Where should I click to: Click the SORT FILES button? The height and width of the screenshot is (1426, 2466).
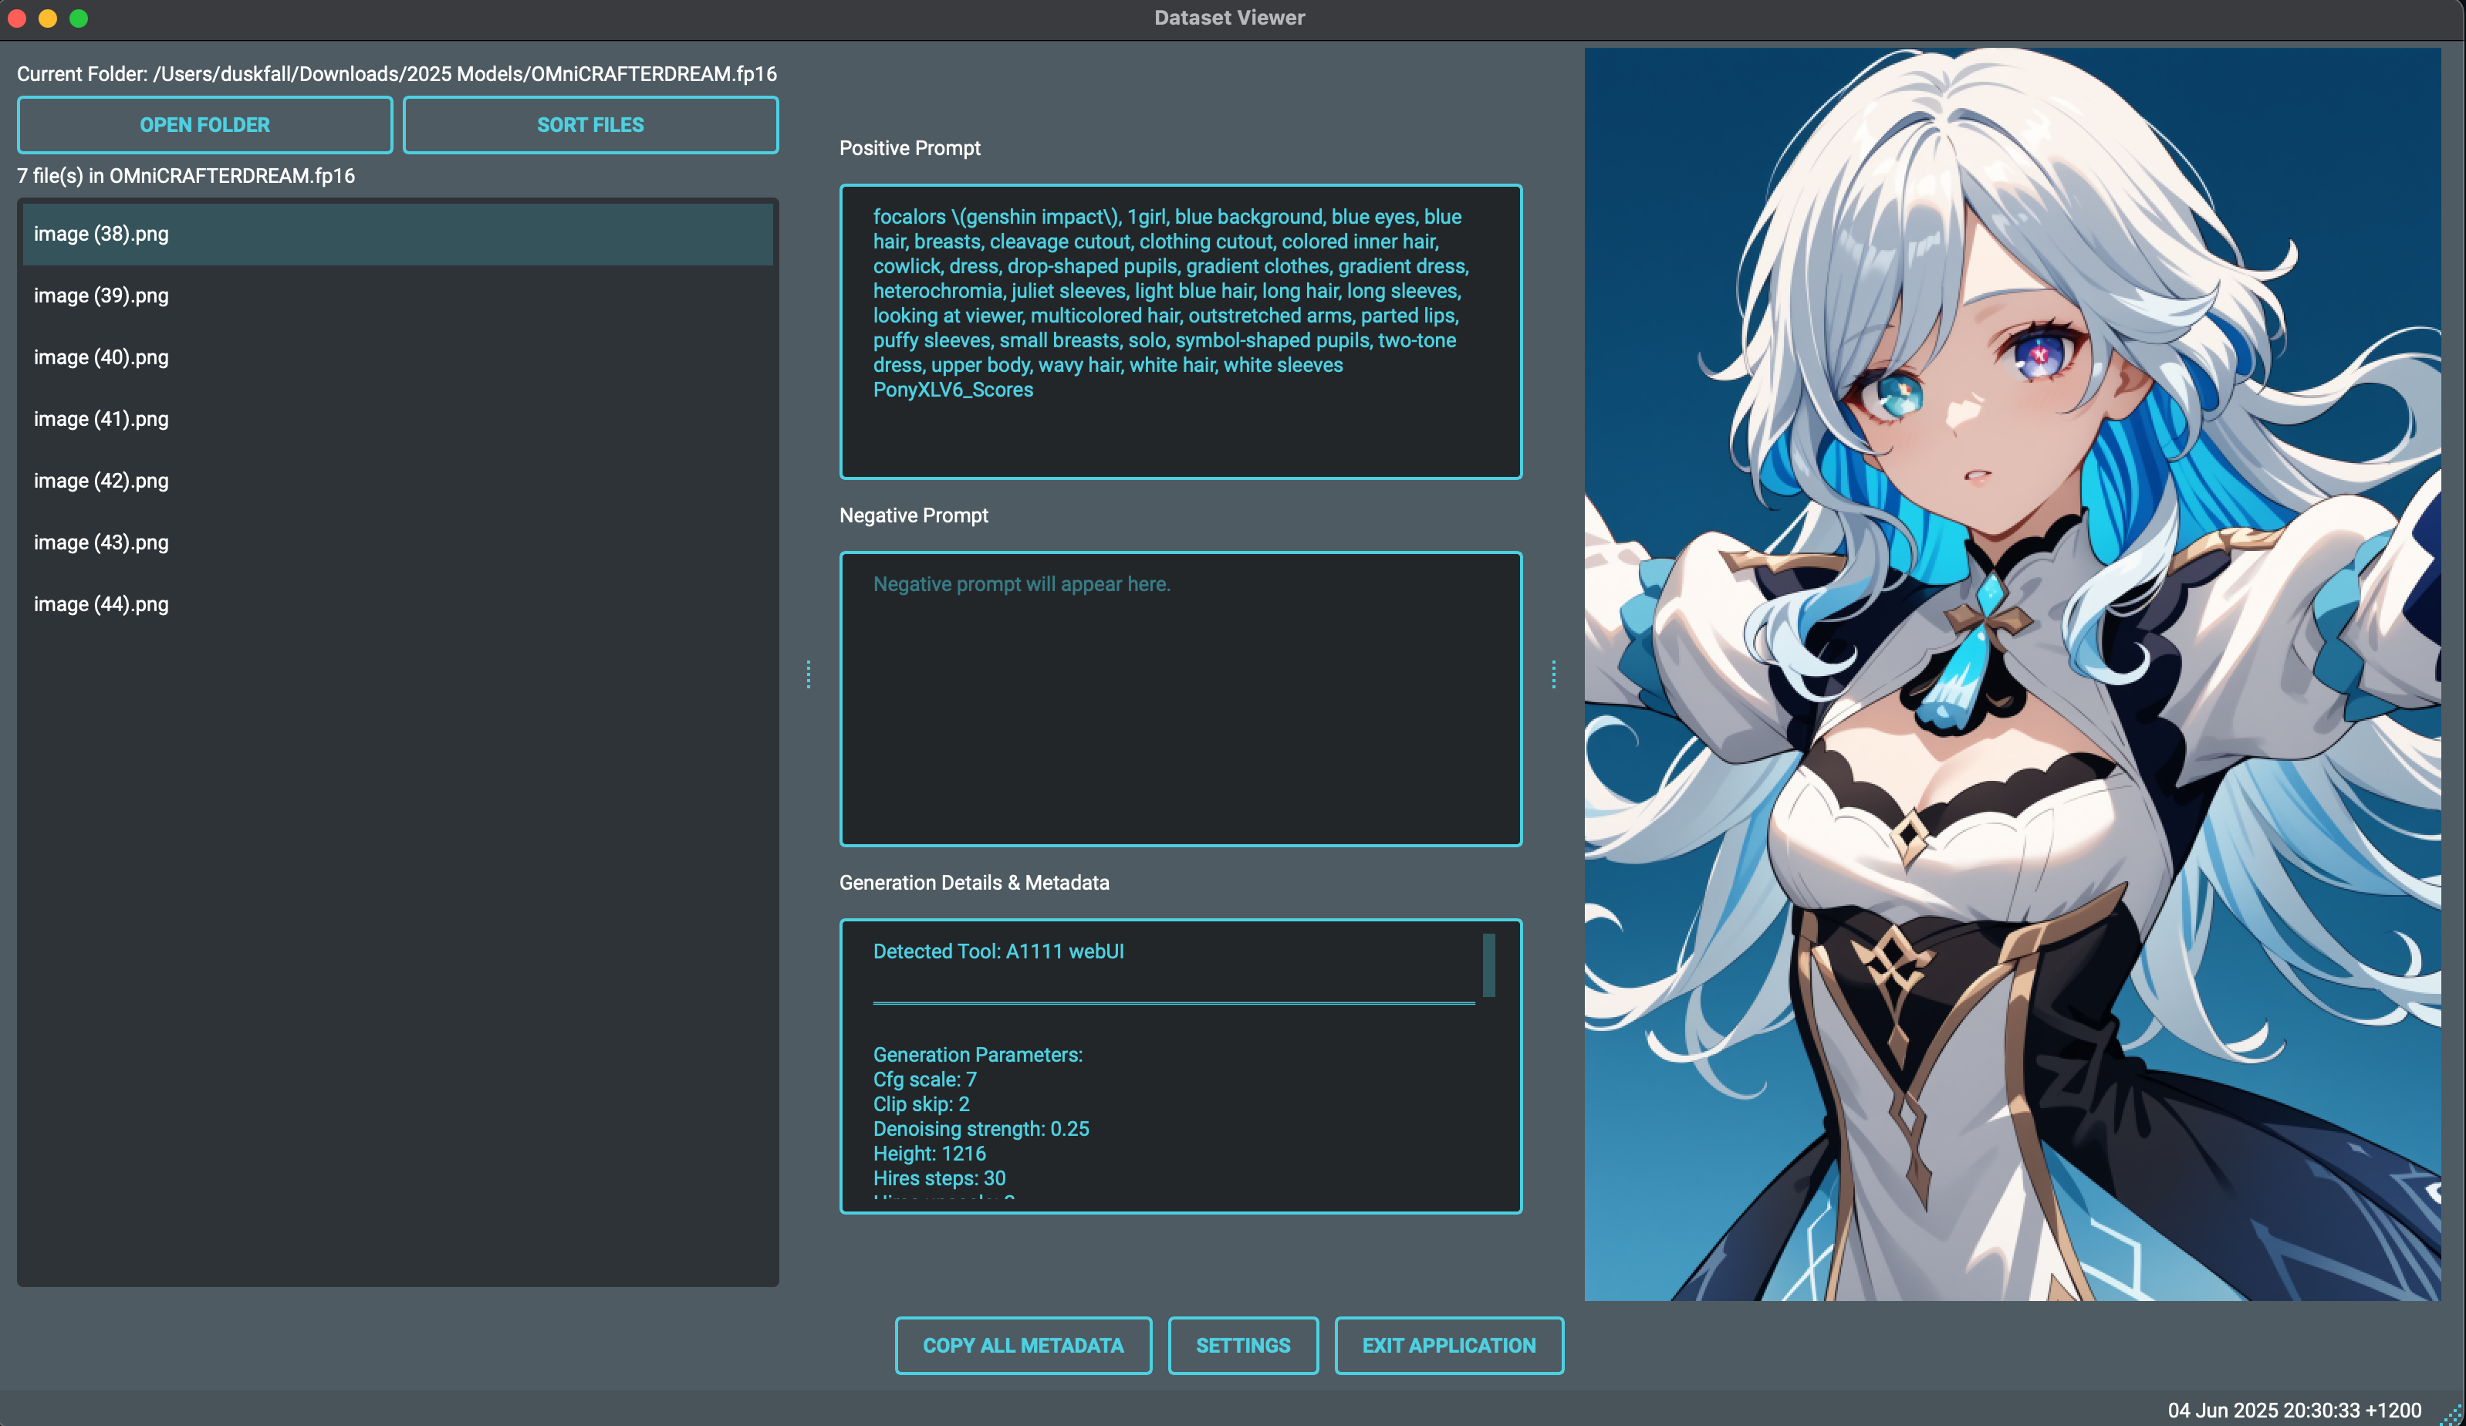coord(590,124)
